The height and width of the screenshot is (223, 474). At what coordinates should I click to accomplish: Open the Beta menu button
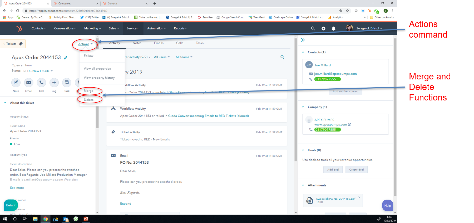coord(11,205)
